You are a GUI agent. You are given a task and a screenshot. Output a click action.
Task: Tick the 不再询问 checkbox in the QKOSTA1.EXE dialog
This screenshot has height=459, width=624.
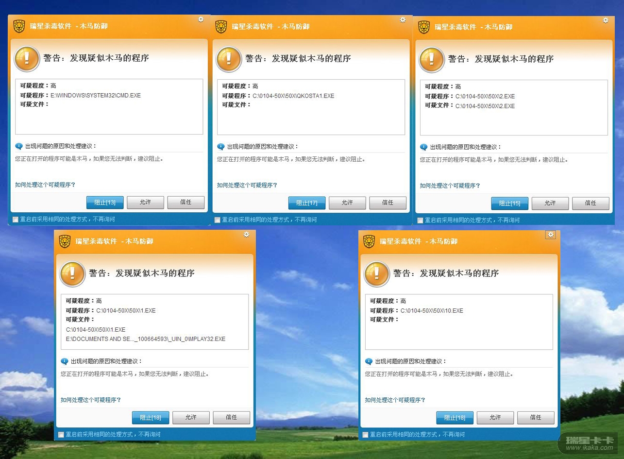[218, 220]
